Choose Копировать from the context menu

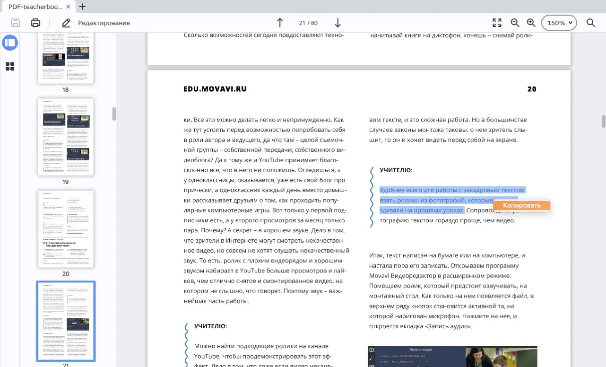click(521, 205)
